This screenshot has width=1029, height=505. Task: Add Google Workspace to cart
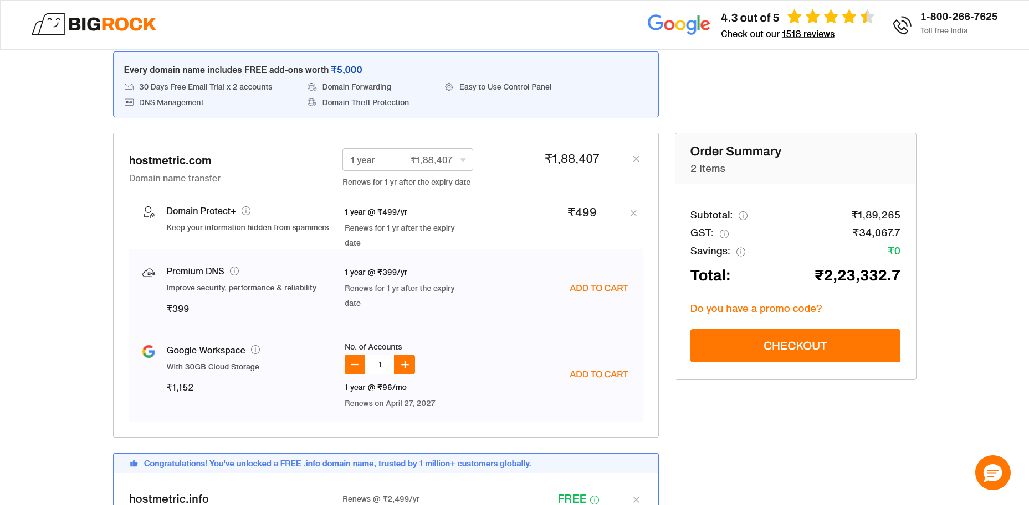click(x=598, y=374)
